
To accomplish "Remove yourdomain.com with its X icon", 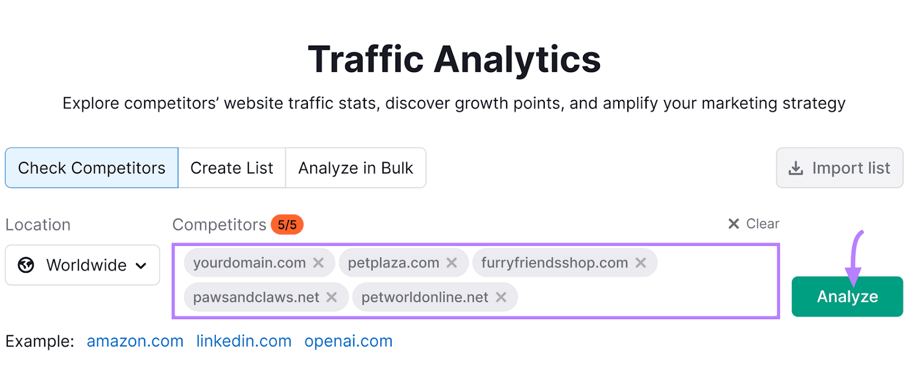I will [319, 262].
